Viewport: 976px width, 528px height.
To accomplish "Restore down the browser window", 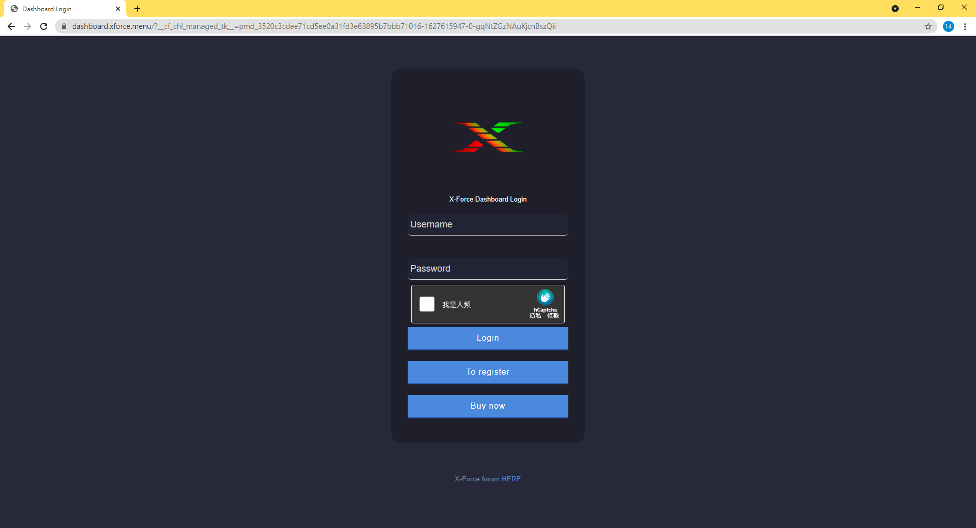I will 941,8.
